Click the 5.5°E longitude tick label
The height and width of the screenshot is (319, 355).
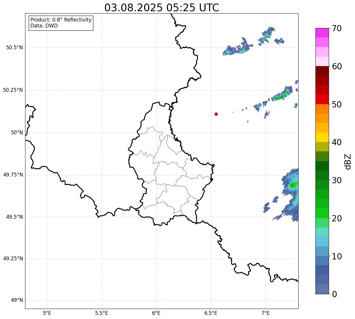102,313
